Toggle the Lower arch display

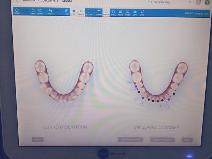coord(106,12)
